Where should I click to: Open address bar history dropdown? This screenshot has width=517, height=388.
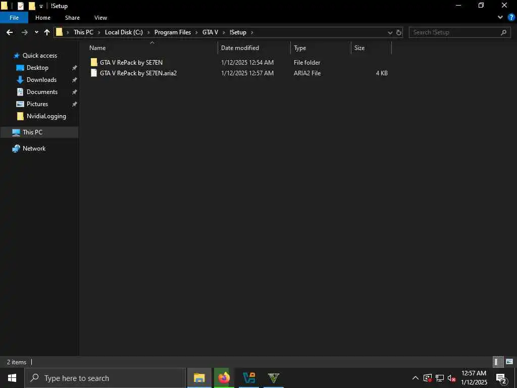tap(390, 32)
